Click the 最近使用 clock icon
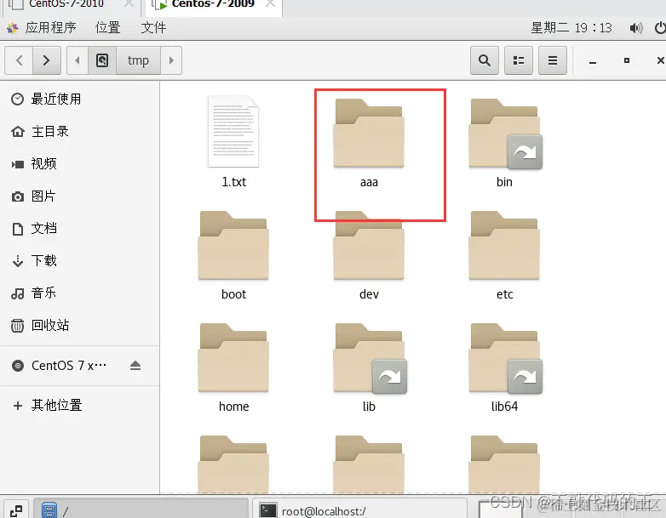Screen dimensions: 666x518 coord(17,100)
